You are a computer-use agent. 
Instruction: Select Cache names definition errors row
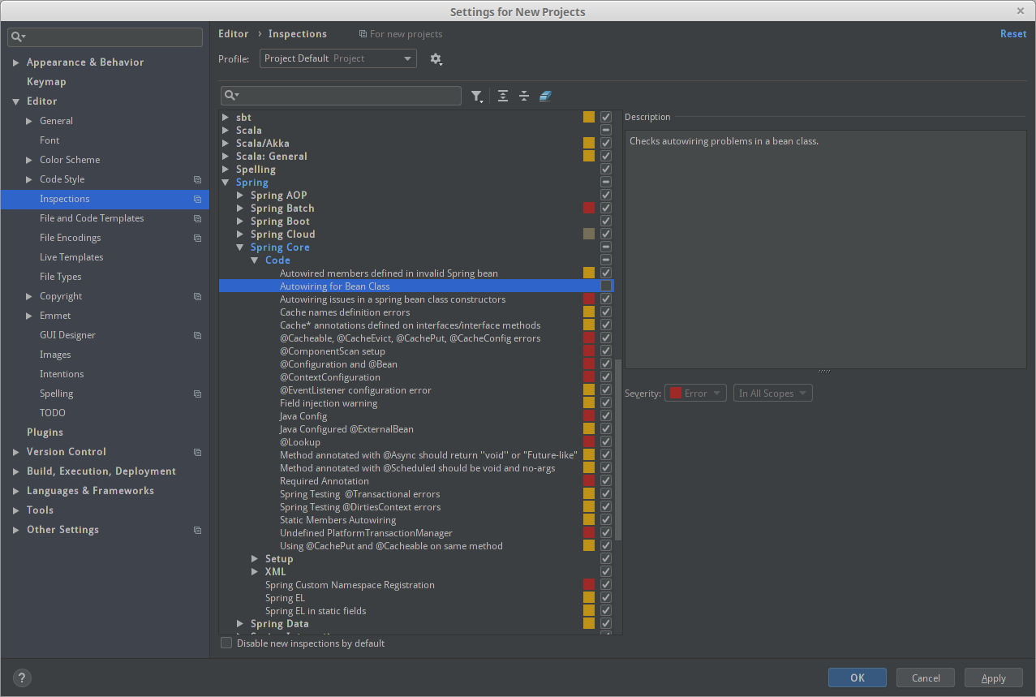[x=416, y=312]
